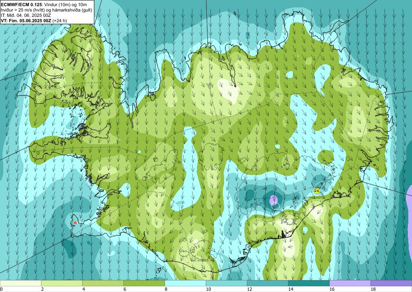Click the "8" scale label
412x292 pixels.
166,289
